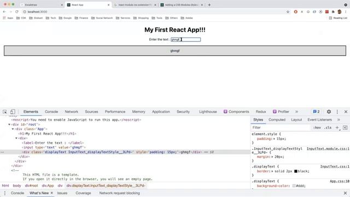Switch to the Issues drawer tab
350x197 pixels.
coord(62,193)
